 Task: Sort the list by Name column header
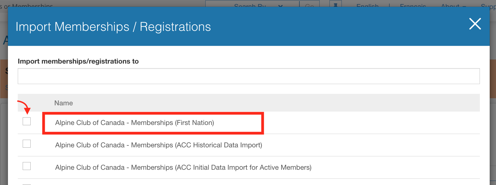63,103
